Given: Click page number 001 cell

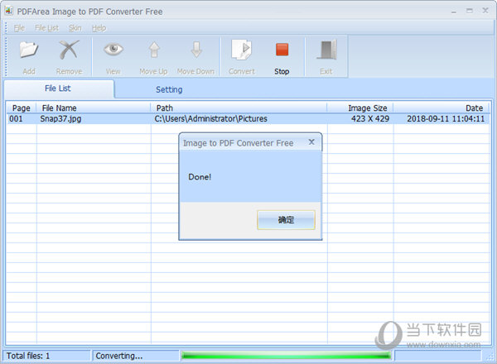Looking at the screenshot, I should coord(17,118).
